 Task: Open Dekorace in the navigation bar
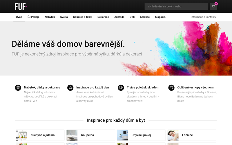coord(103,17)
